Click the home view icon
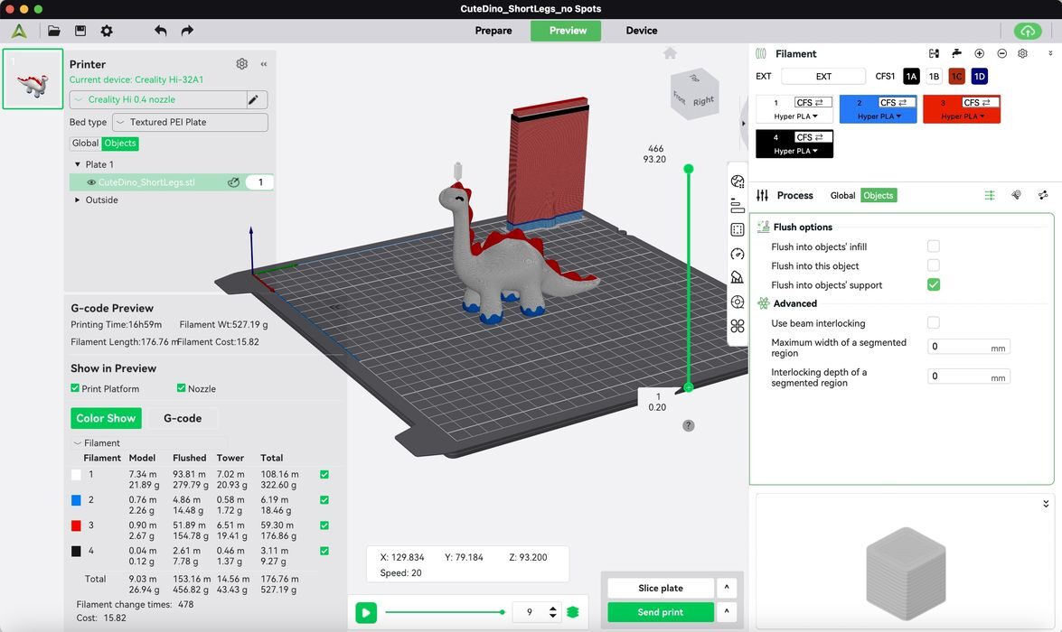 pos(670,53)
